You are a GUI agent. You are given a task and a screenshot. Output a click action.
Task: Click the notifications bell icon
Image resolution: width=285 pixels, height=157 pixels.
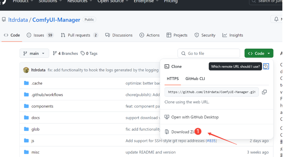(276, 19)
